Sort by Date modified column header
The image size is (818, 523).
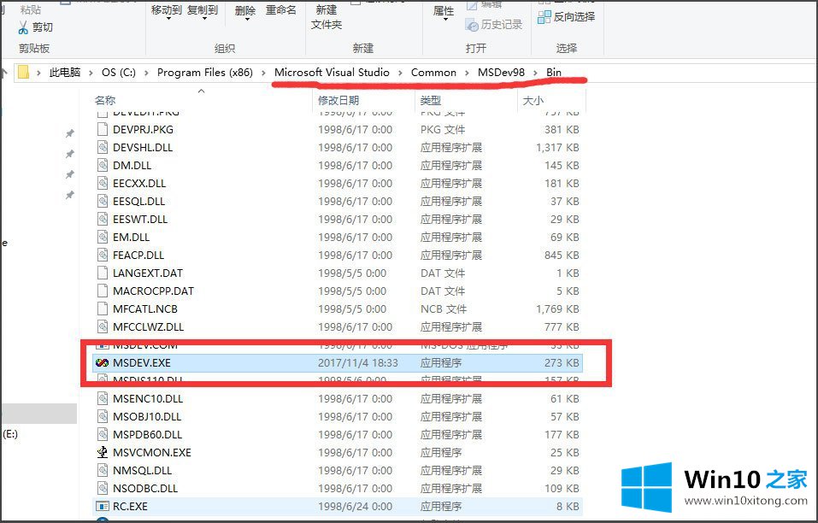coord(338,100)
